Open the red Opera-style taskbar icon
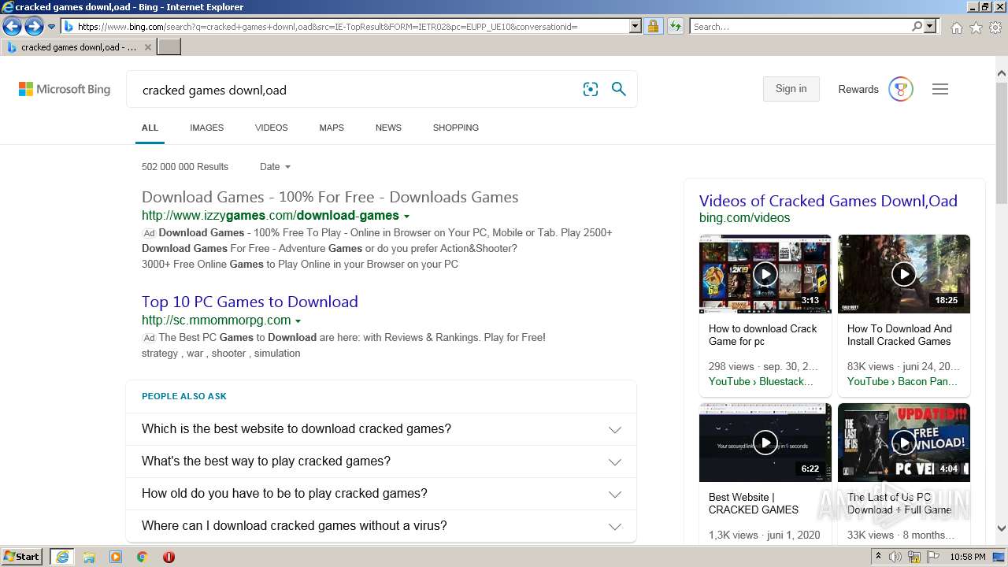Image resolution: width=1008 pixels, height=567 pixels. click(x=169, y=557)
